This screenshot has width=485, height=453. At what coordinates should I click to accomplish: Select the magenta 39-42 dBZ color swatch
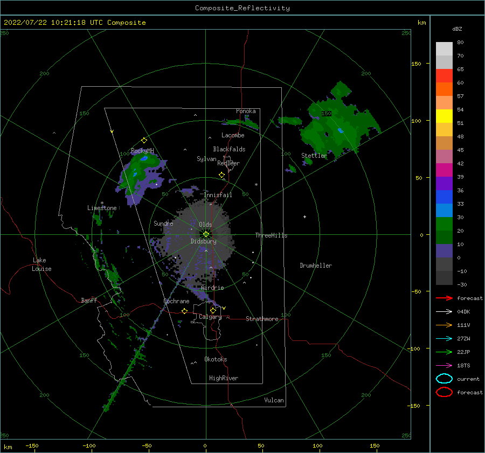click(x=444, y=170)
